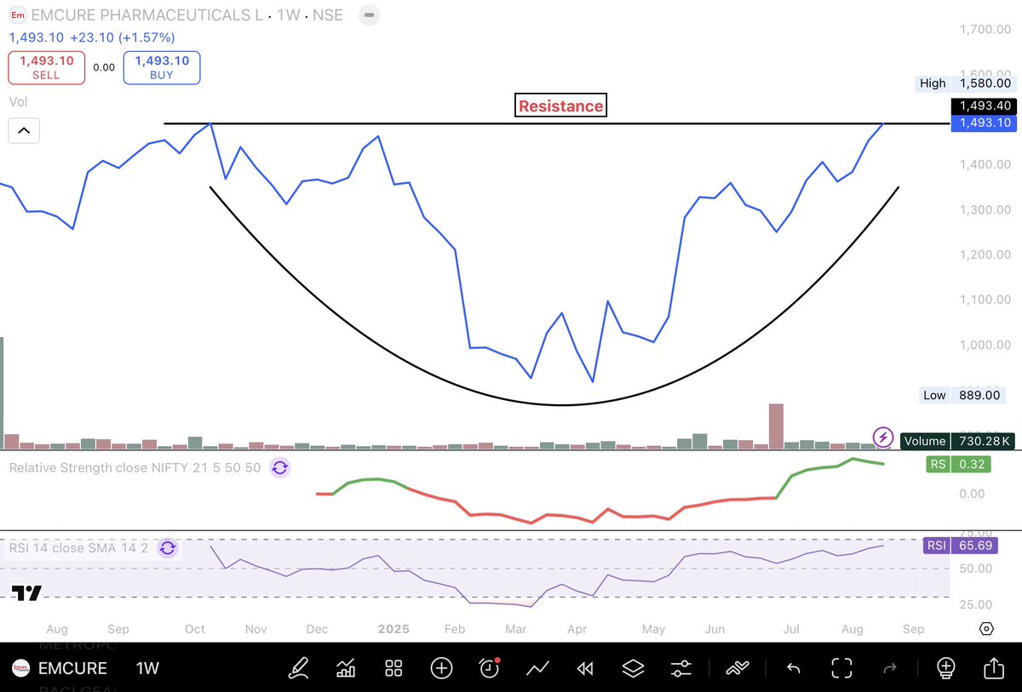Click the TradingView logo
1022x692 pixels.
(26, 593)
